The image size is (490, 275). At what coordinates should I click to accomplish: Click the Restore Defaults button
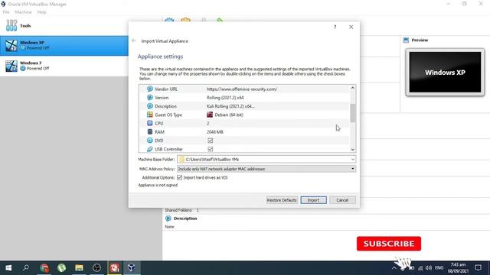pos(282,200)
